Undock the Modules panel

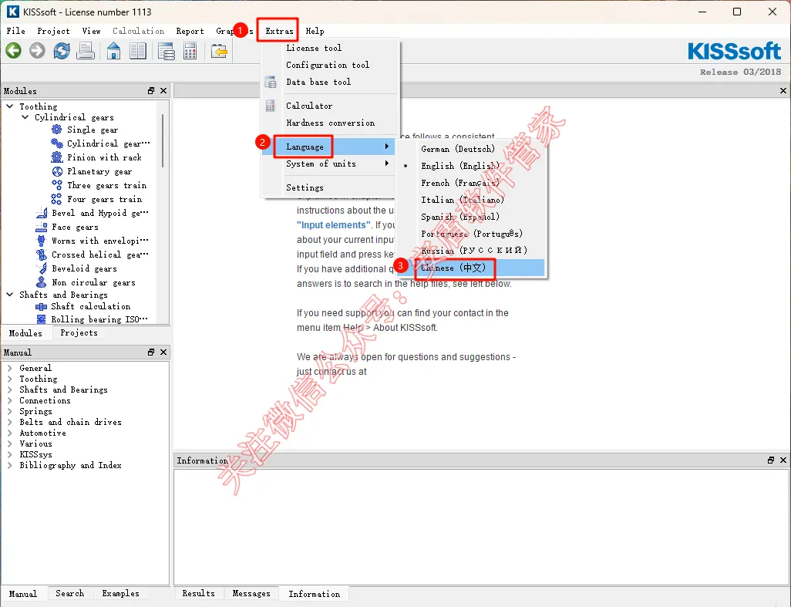[x=151, y=91]
